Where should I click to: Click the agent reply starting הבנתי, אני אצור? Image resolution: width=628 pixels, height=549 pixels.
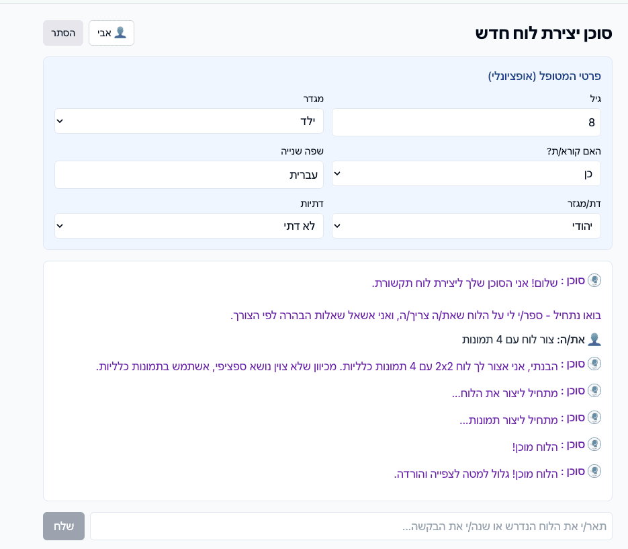click(x=327, y=367)
